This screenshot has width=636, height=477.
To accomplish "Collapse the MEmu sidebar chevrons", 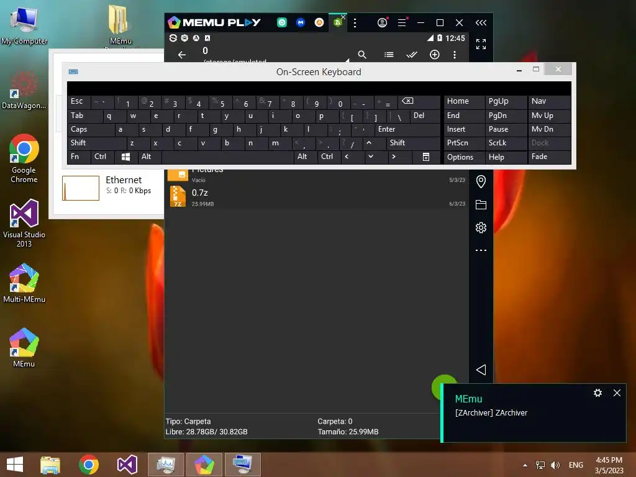I will pos(481,23).
